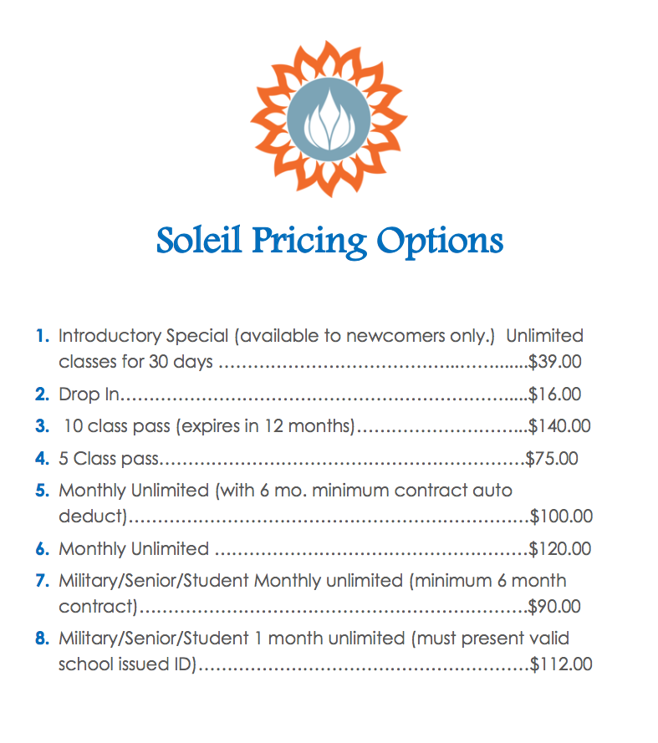
Task: Click the $16.00 Drop In price
Action: (x=554, y=394)
